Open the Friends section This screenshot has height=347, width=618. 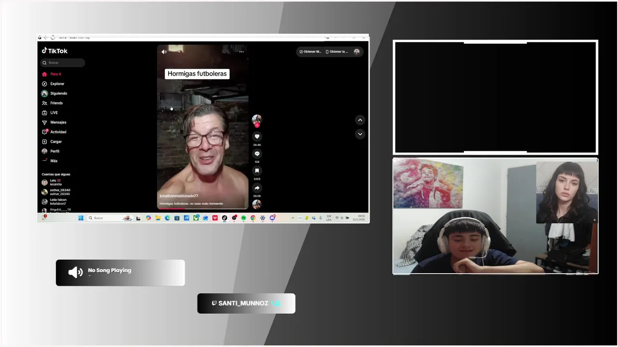52,103
